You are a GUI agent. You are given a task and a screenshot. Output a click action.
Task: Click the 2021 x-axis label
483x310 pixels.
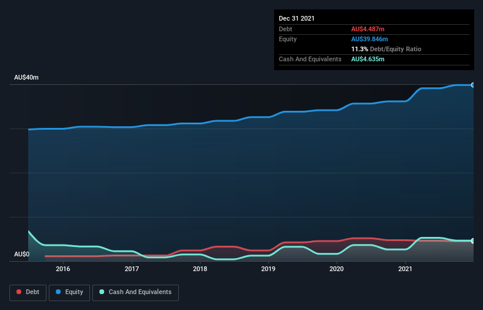405,269
